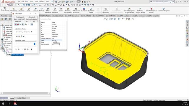Open Assembly Visualization
This screenshot has width=189, height=106.
point(68,11)
